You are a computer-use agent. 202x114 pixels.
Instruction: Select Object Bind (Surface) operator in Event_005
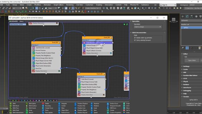click(x=91, y=85)
